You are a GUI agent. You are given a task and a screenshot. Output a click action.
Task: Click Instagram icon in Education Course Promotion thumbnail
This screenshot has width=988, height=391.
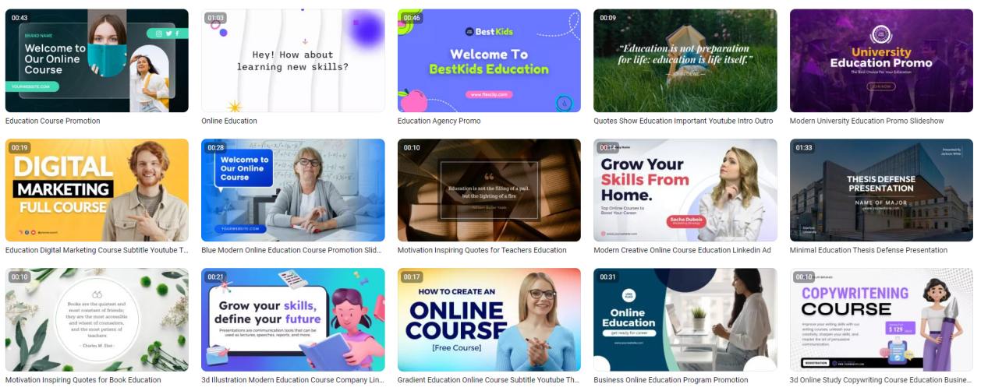[x=159, y=33]
